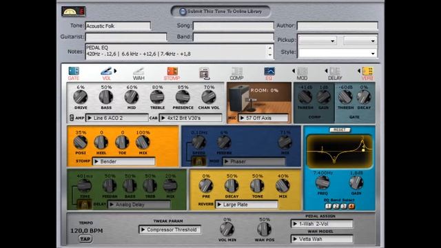Select EQ band 1
Viewport: 441px width, 248px height.
pyautogui.click(x=328, y=206)
